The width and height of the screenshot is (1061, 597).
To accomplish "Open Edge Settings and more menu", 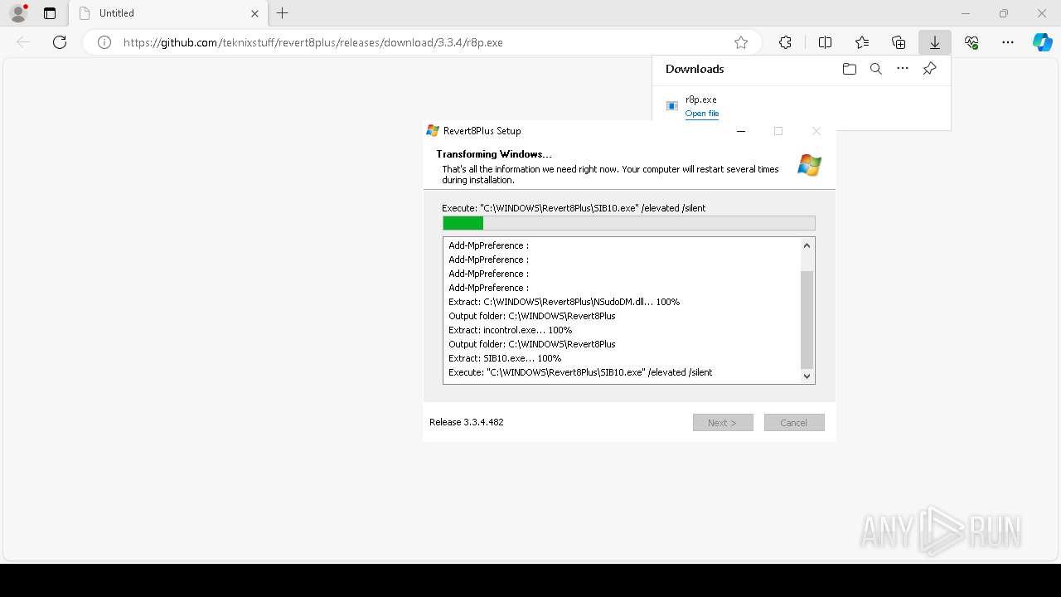I will 1008,42.
